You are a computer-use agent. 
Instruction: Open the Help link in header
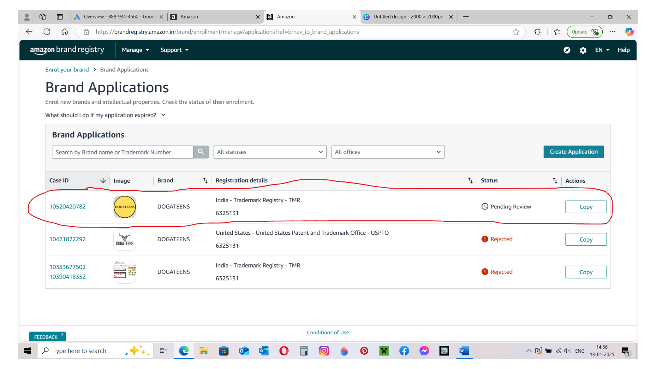click(x=623, y=50)
